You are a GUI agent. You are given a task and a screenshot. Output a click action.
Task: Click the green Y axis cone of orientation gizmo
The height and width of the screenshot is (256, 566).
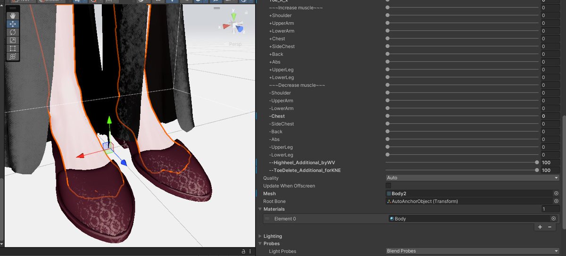233,17
